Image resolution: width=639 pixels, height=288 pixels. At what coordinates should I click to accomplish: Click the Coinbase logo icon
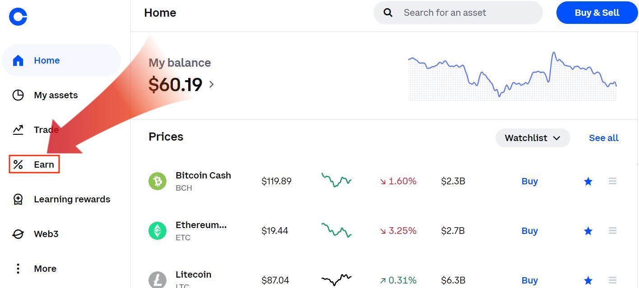tap(18, 17)
